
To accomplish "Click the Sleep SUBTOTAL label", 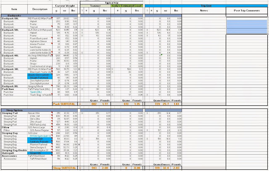I will point(64,168).
